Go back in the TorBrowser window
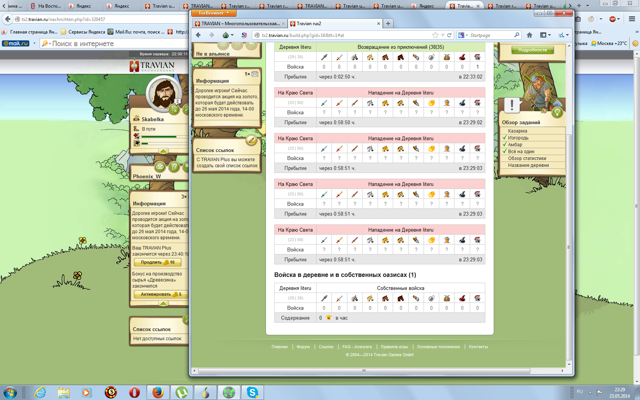 tap(198, 35)
